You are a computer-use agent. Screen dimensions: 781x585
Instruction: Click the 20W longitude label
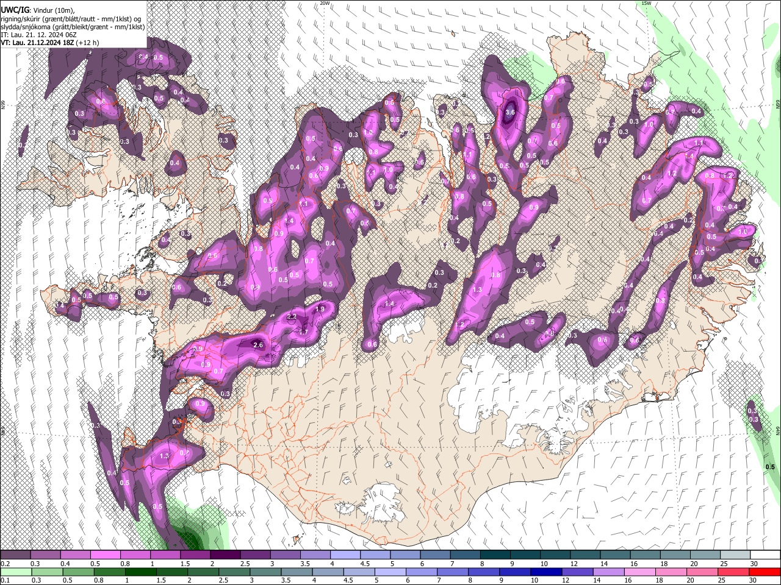(325, 3)
